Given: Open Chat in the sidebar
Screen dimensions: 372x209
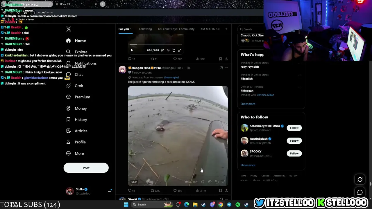Looking at the screenshot, I should pos(75,75).
